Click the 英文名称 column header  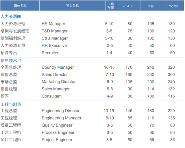pyautogui.click(x=72, y=5)
